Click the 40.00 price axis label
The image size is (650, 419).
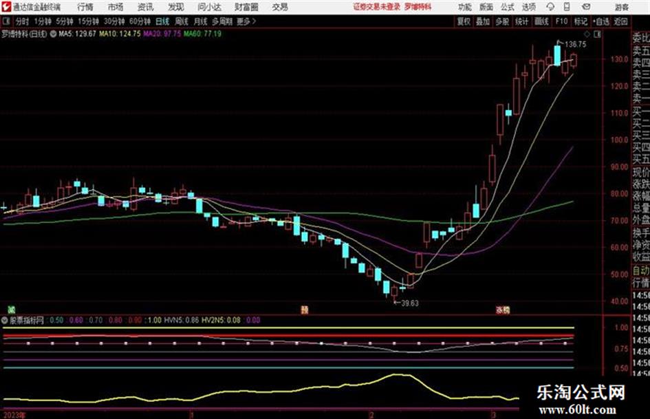tap(619, 301)
